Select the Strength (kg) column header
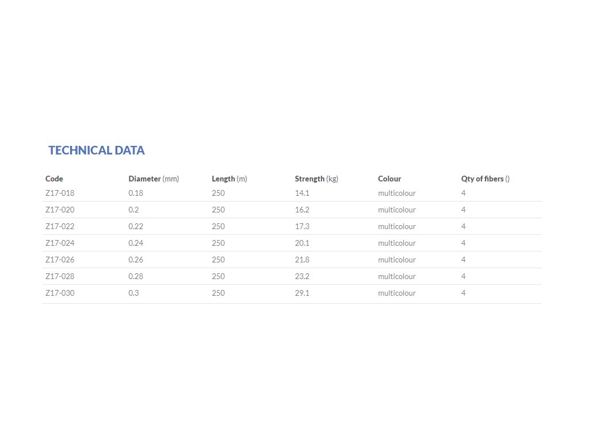Viewport: 589px width, 441px height. pyautogui.click(x=316, y=179)
